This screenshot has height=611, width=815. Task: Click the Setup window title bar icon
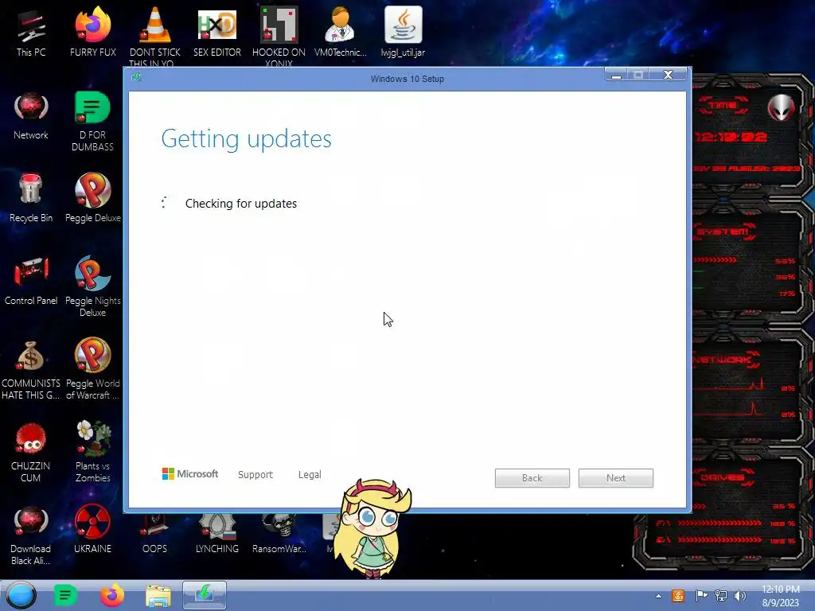(137, 77)
